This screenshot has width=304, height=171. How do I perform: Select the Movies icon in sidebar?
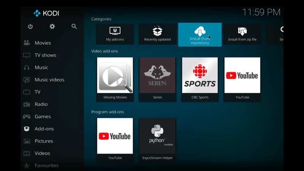click(27, 43)
